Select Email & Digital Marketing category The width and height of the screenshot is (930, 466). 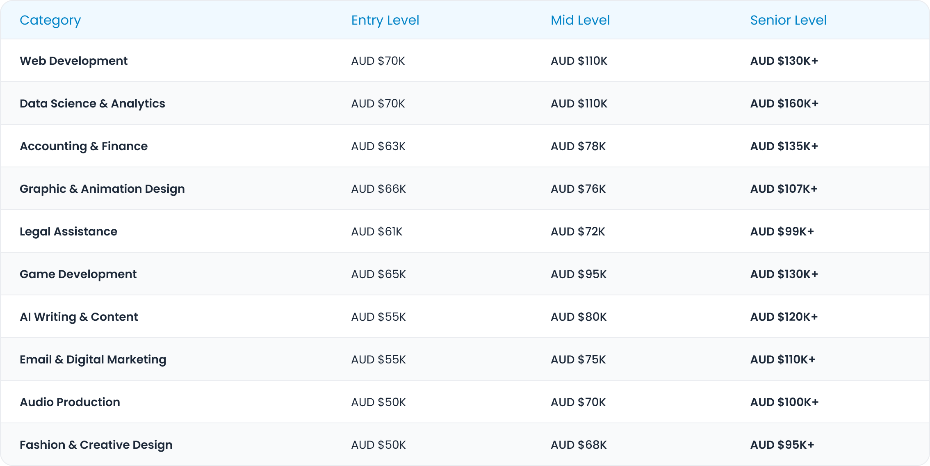click(93, 359)
